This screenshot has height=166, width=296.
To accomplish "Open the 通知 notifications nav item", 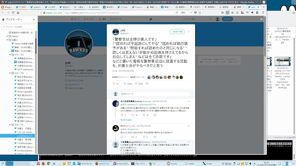I will coord(102,19).
